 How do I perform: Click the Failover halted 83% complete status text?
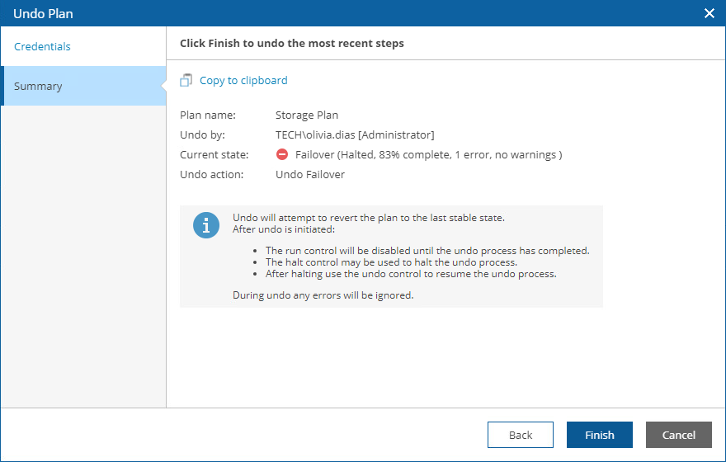[428, 155]
